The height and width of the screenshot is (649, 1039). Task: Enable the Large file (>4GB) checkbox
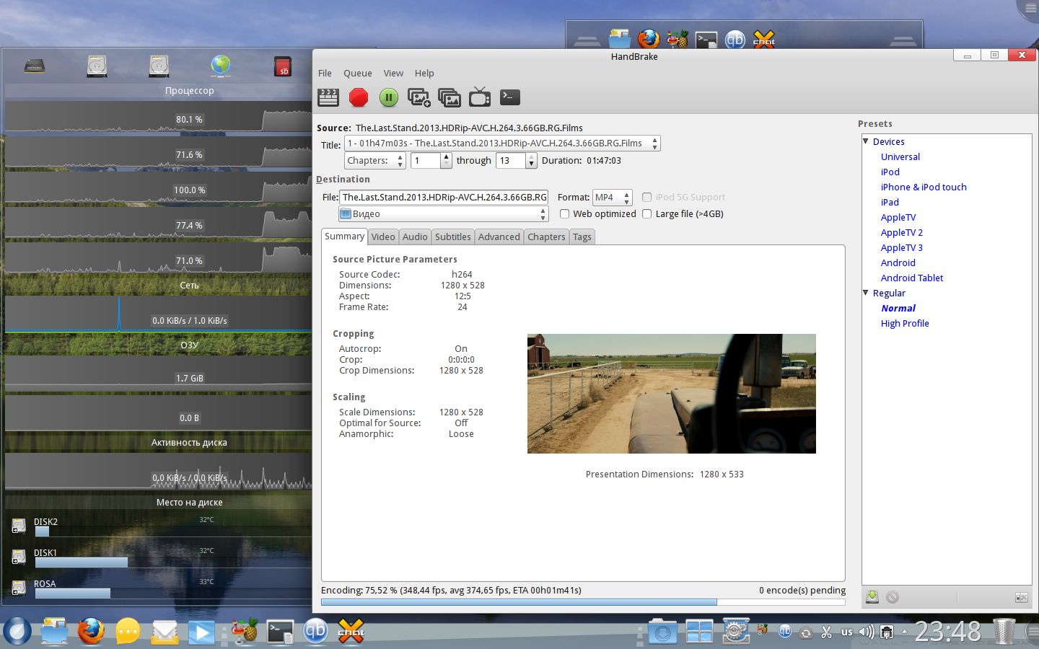[x=647, y=214]
